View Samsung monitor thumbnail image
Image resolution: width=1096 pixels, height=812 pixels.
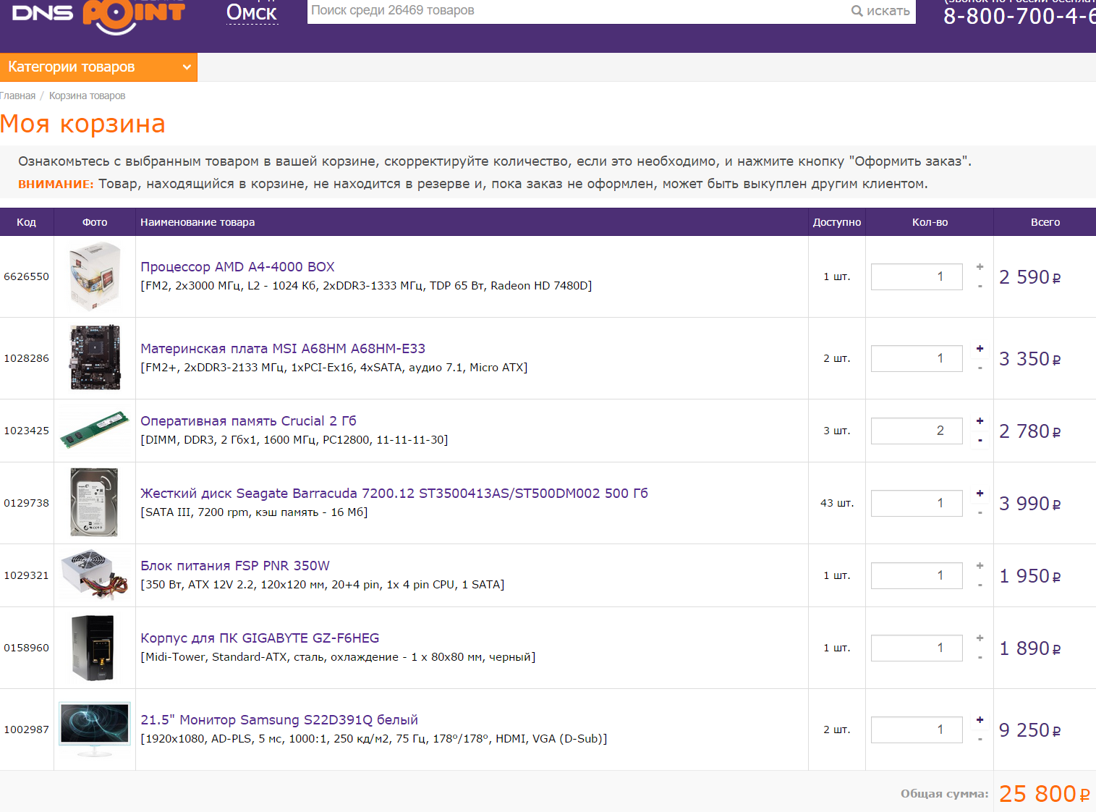tap(95, 729)
